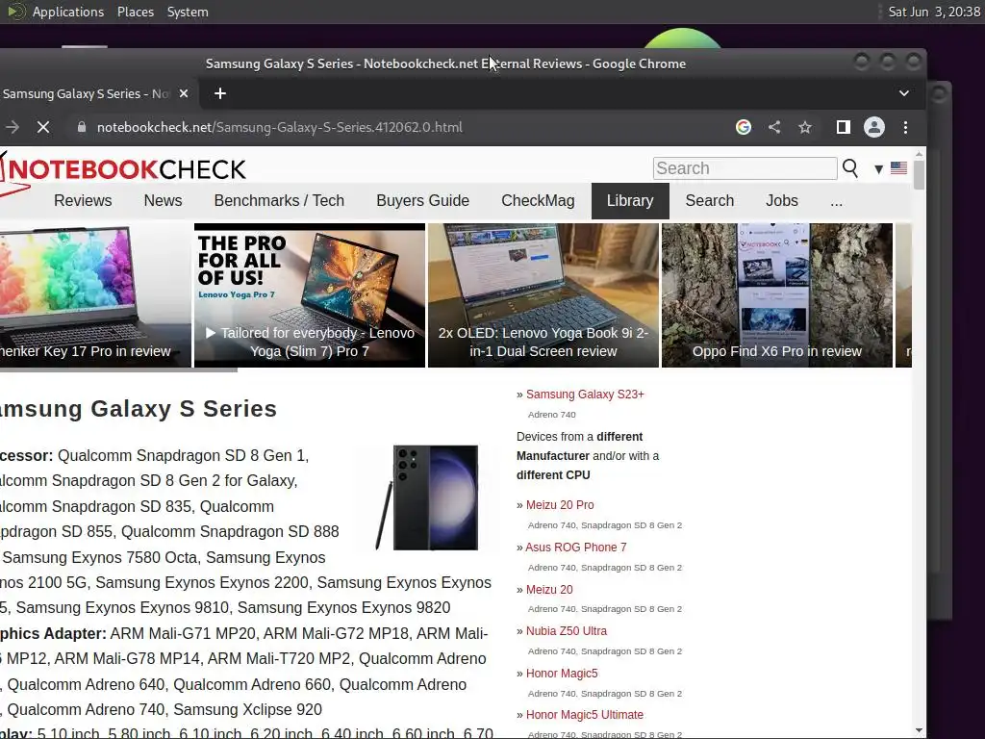This screenshot has height=739, width=985.
Task: Click the clock showing Sat Jun 3
Action: (933, 12)
